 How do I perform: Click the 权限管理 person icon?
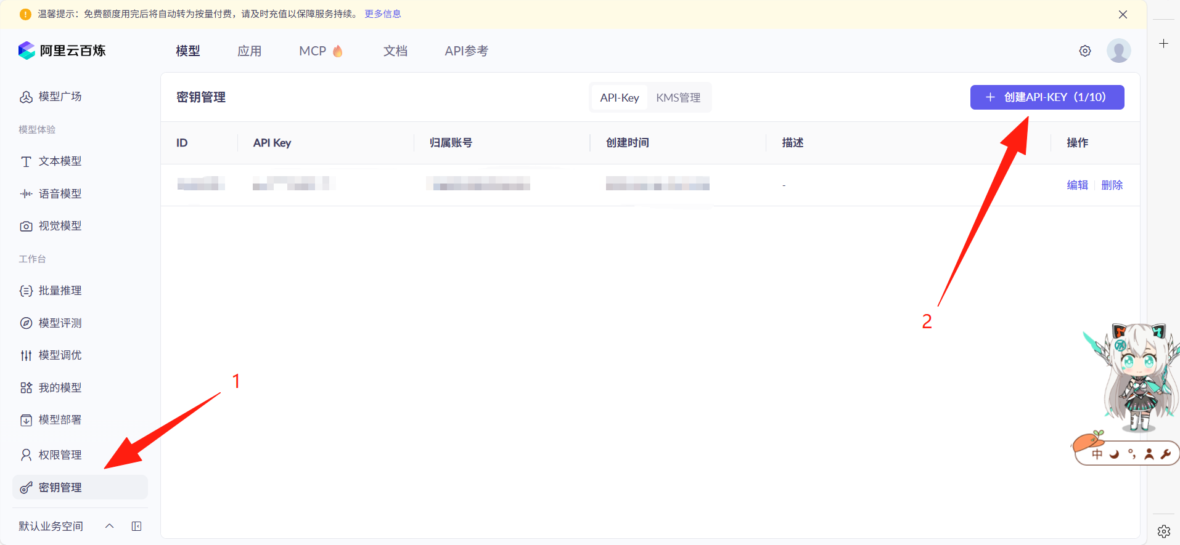point(26,454)
